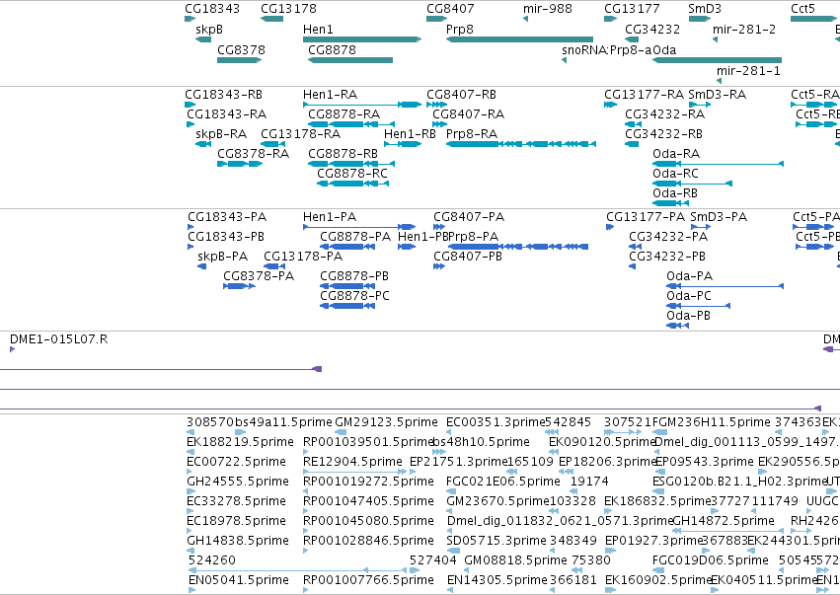Click the mir-988 arrow marker
This screenshot has height=595, width=840.
pos(525,19)
